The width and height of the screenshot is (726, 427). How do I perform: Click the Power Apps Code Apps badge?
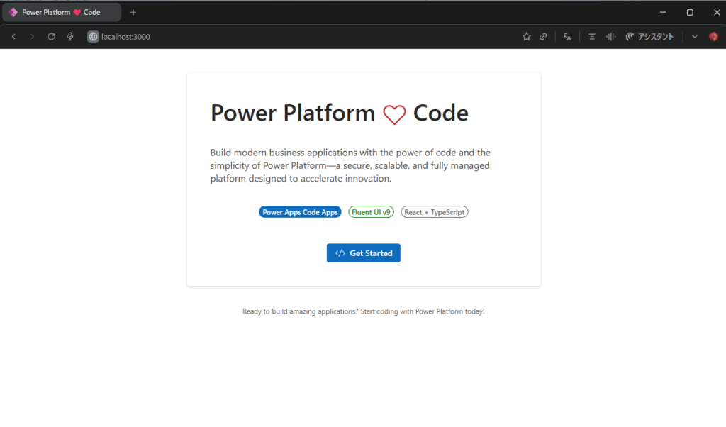coord(300,212)
